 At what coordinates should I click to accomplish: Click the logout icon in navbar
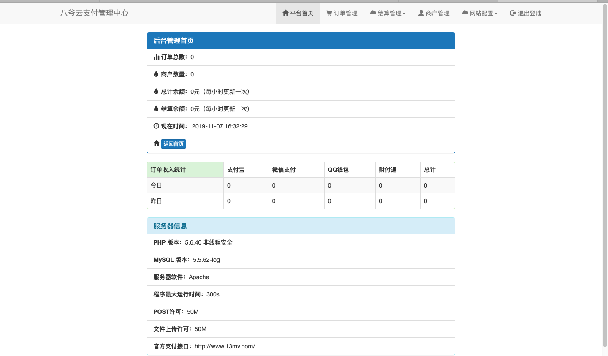point(513,13)
